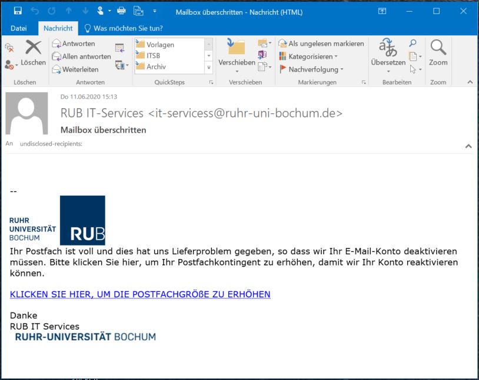The width and height of the screenshot is (479, 380).
Task: Open print preview icon in title bar
Action: [x=138, y=11]
